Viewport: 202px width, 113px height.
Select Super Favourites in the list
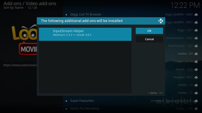pos(82,101)
